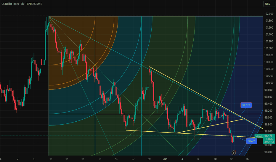The width and height of the screenshot is (276, 162).
Task: Click 100.000 on the price axis
Action: point(269,83)
